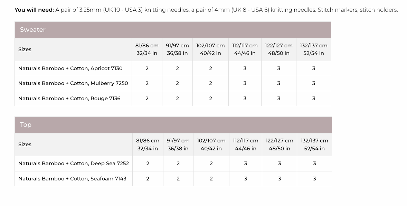Click 122/127 cm size header in Top table
407x206 pixels.
coord(280,144)
